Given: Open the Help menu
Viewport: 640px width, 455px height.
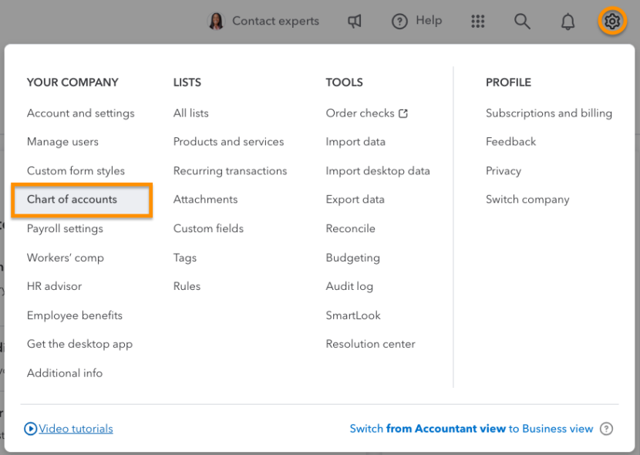Looking at the screenshot, I should pos(416,21).
